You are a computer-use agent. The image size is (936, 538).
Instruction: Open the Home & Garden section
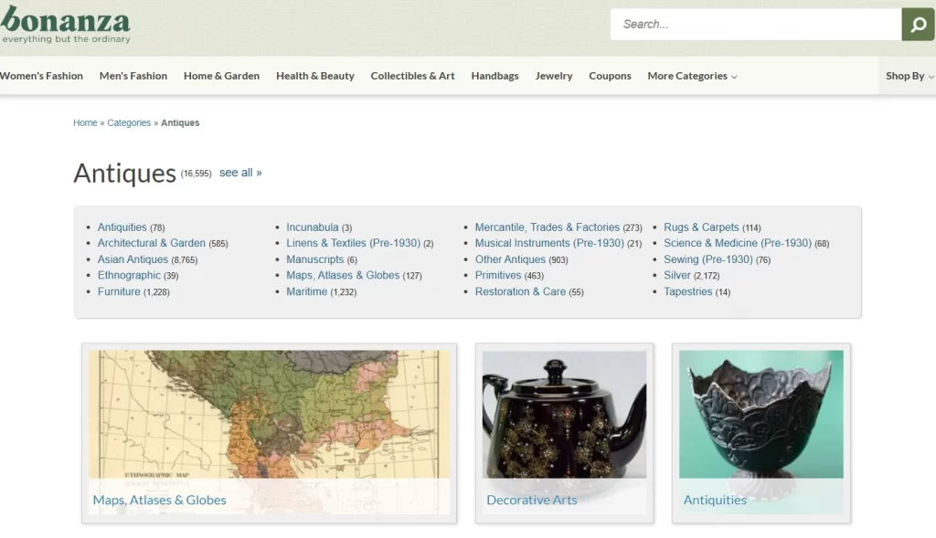coord(221,76)
